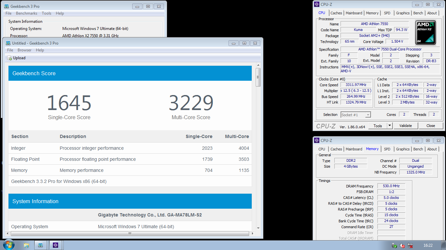Open the Browser menu in Geekbench

(24, 50)
